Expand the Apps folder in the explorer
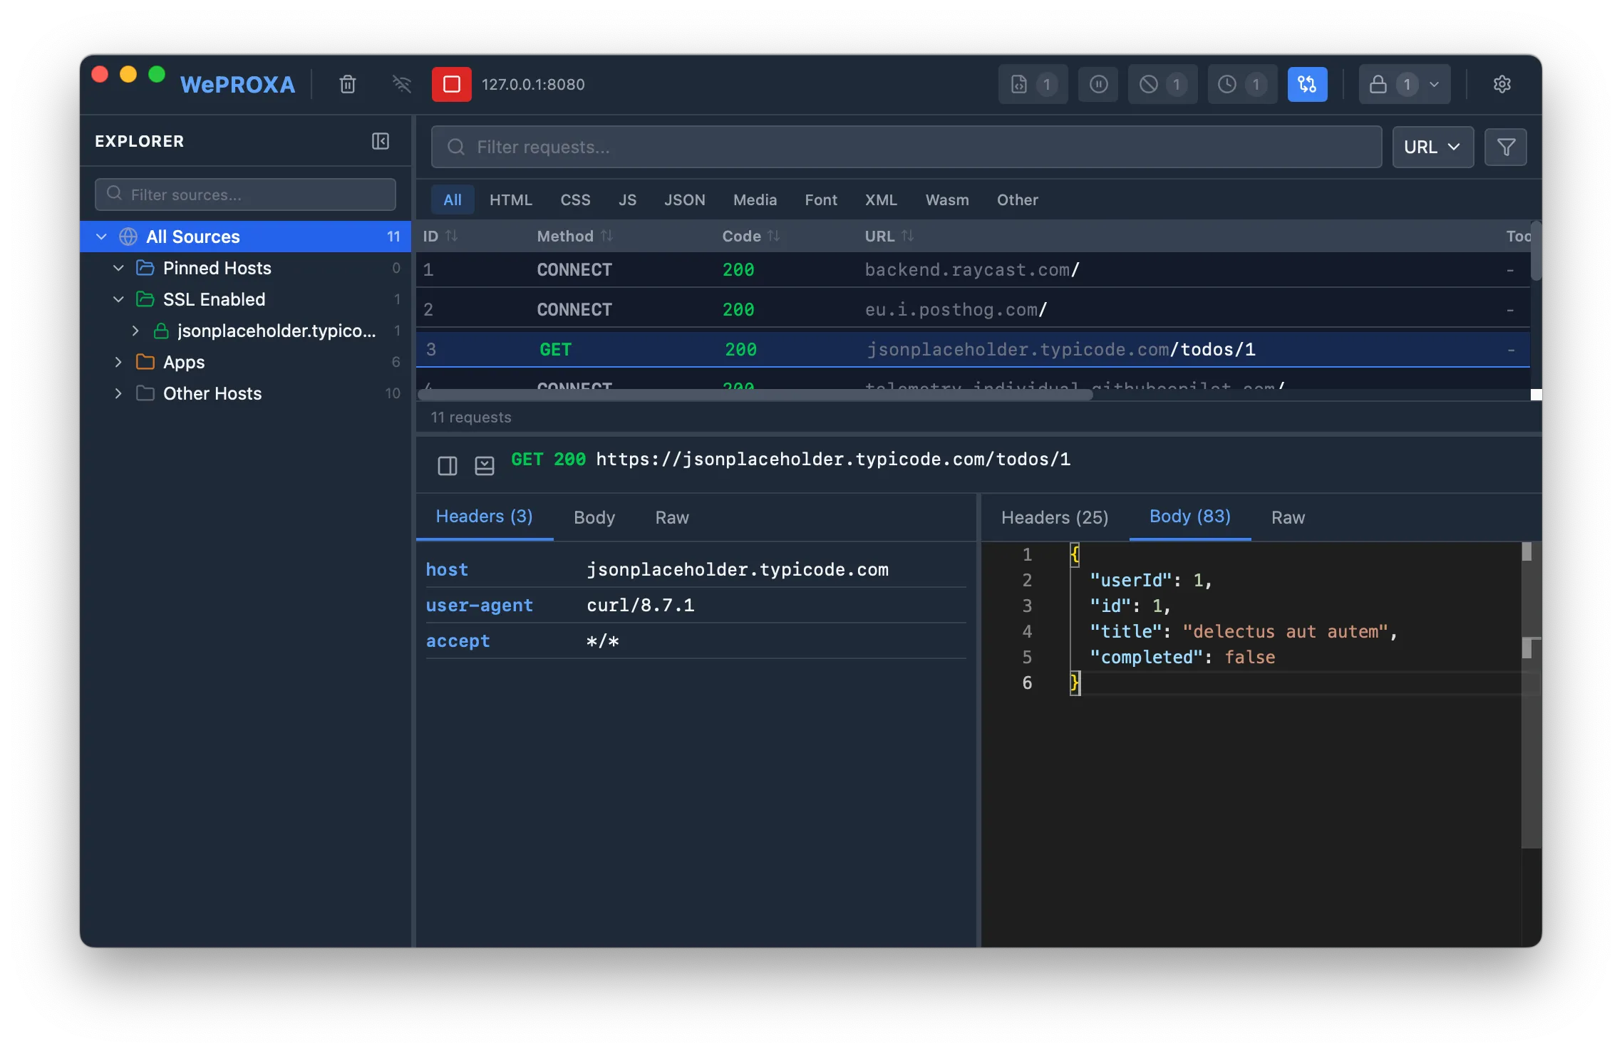This screenshot has width=1622, height=1053. click(118, 362)
